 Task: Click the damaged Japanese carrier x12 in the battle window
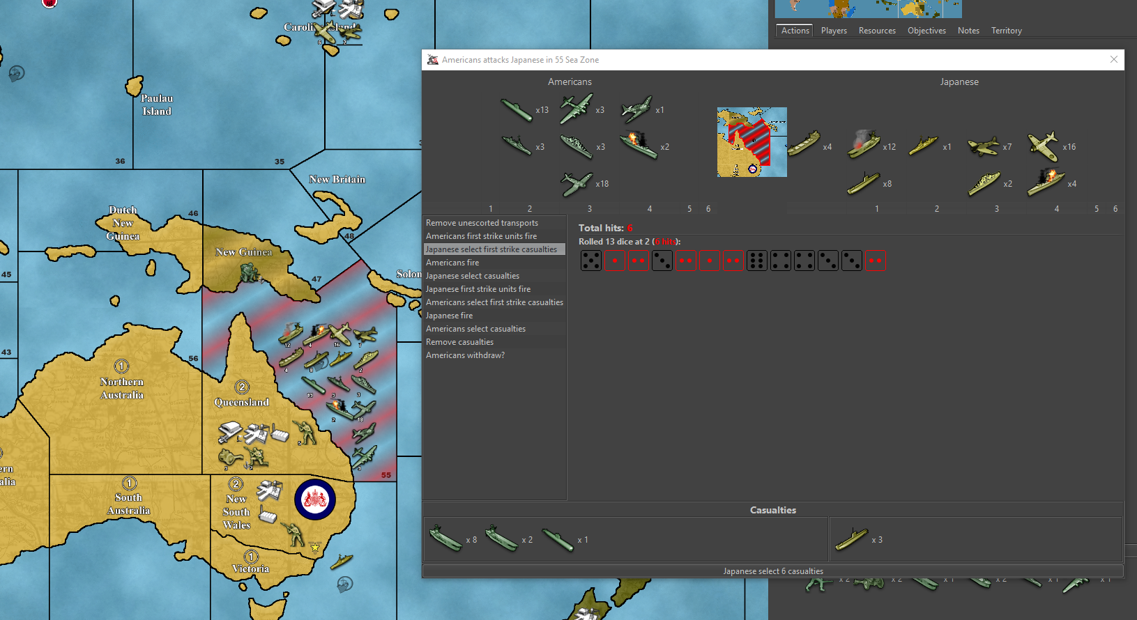coord(864,144)
